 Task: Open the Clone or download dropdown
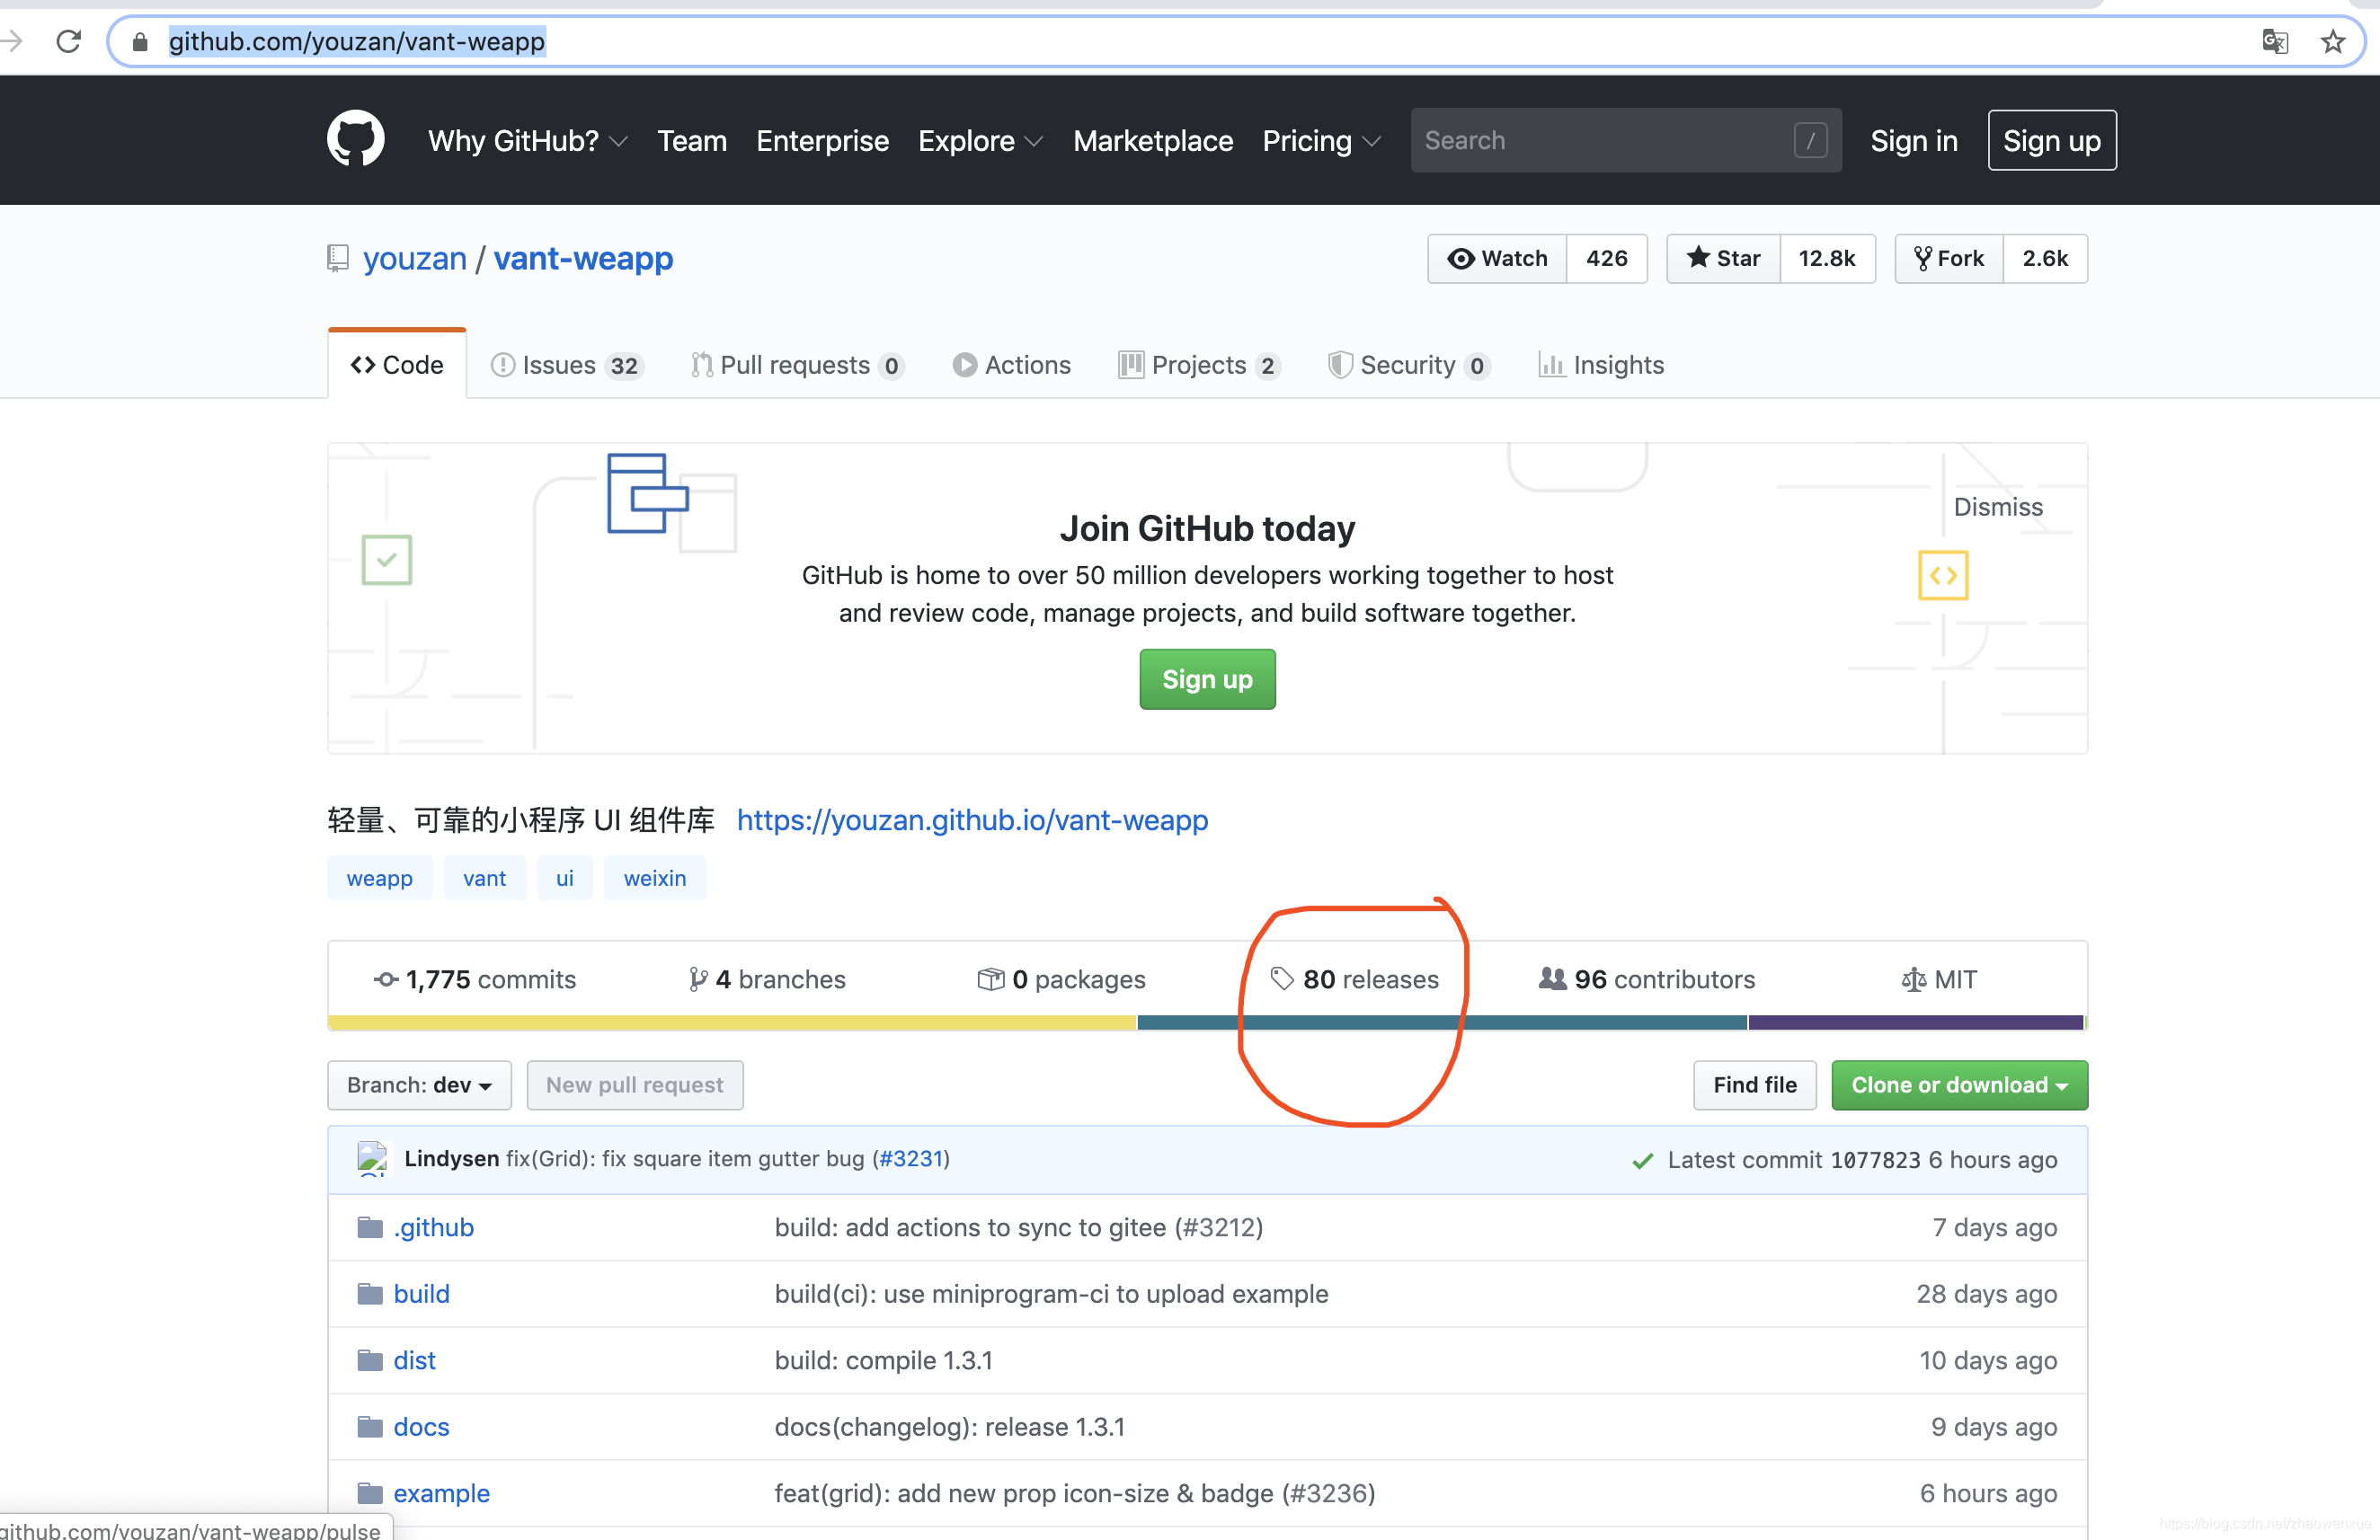(x=1959, y=1085)
